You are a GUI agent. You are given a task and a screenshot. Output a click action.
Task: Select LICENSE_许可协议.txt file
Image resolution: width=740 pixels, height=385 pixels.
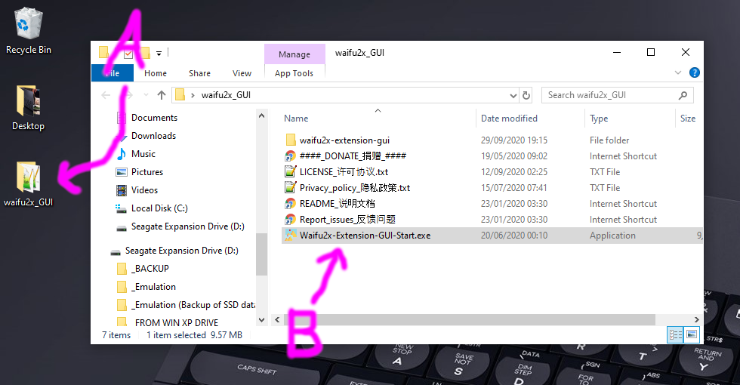pyautogui.click(x=344, y=172)
